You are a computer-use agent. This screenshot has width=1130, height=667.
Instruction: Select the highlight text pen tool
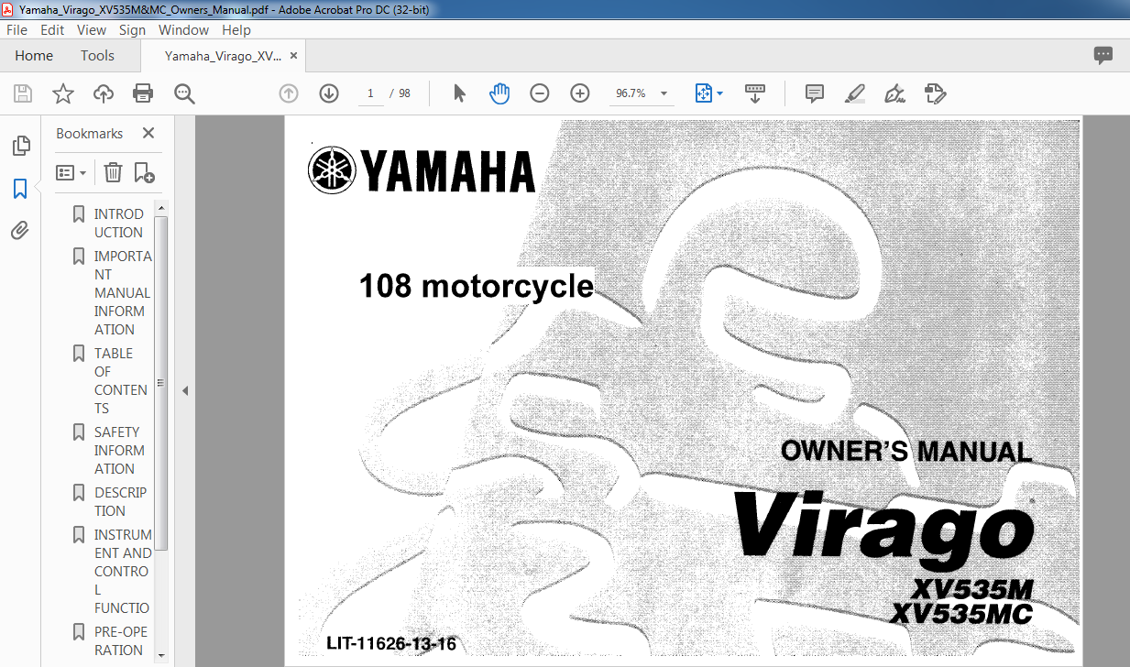pyautogui.click(x=854, y=93)
